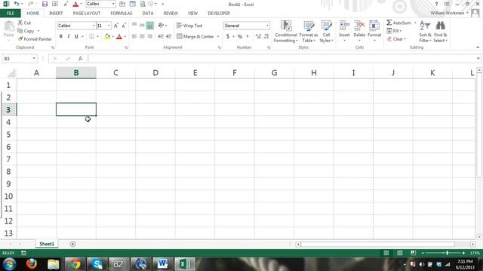
Task: Select Middle Align vertical alignment
Action: [x=142, y=26]
